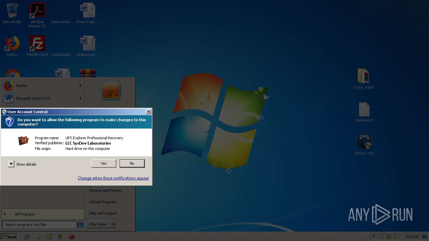Click the Shut down button
Image resolution: width=429 pixels, height=241 pixels.
98,224
